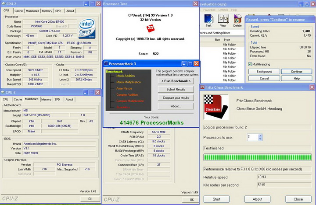Switch to Memory tab in lower CPU-Z window
This screenshot has width=316, height=205.
click(x=46, y=99)
